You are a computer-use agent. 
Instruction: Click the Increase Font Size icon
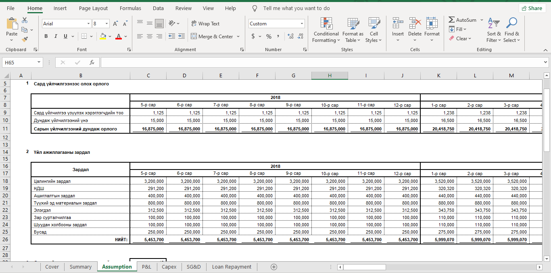(x=115, y=24)
